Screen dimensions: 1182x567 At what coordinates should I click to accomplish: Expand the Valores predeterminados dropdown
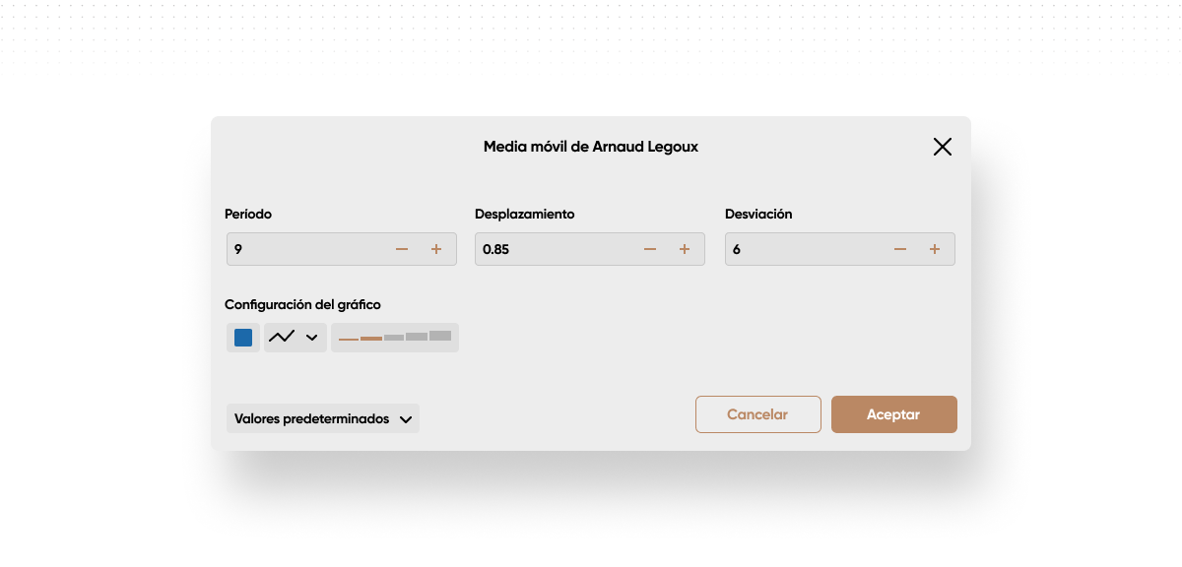(x=323, y=418)
